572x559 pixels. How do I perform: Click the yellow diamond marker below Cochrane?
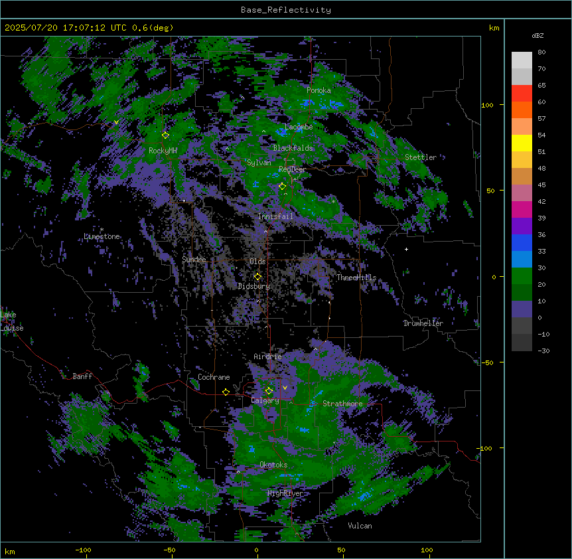[226, 392]
